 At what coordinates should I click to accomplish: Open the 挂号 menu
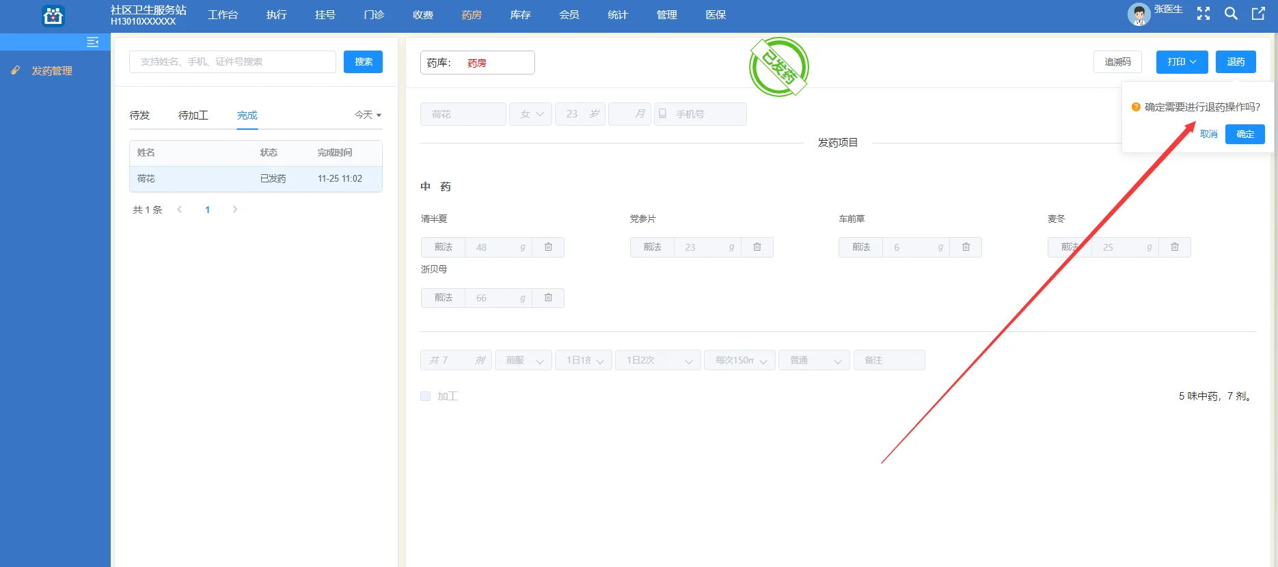tap(325, 15)
